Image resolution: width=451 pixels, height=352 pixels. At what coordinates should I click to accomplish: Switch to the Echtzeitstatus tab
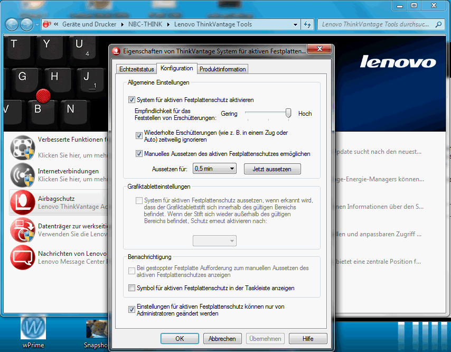137,69
